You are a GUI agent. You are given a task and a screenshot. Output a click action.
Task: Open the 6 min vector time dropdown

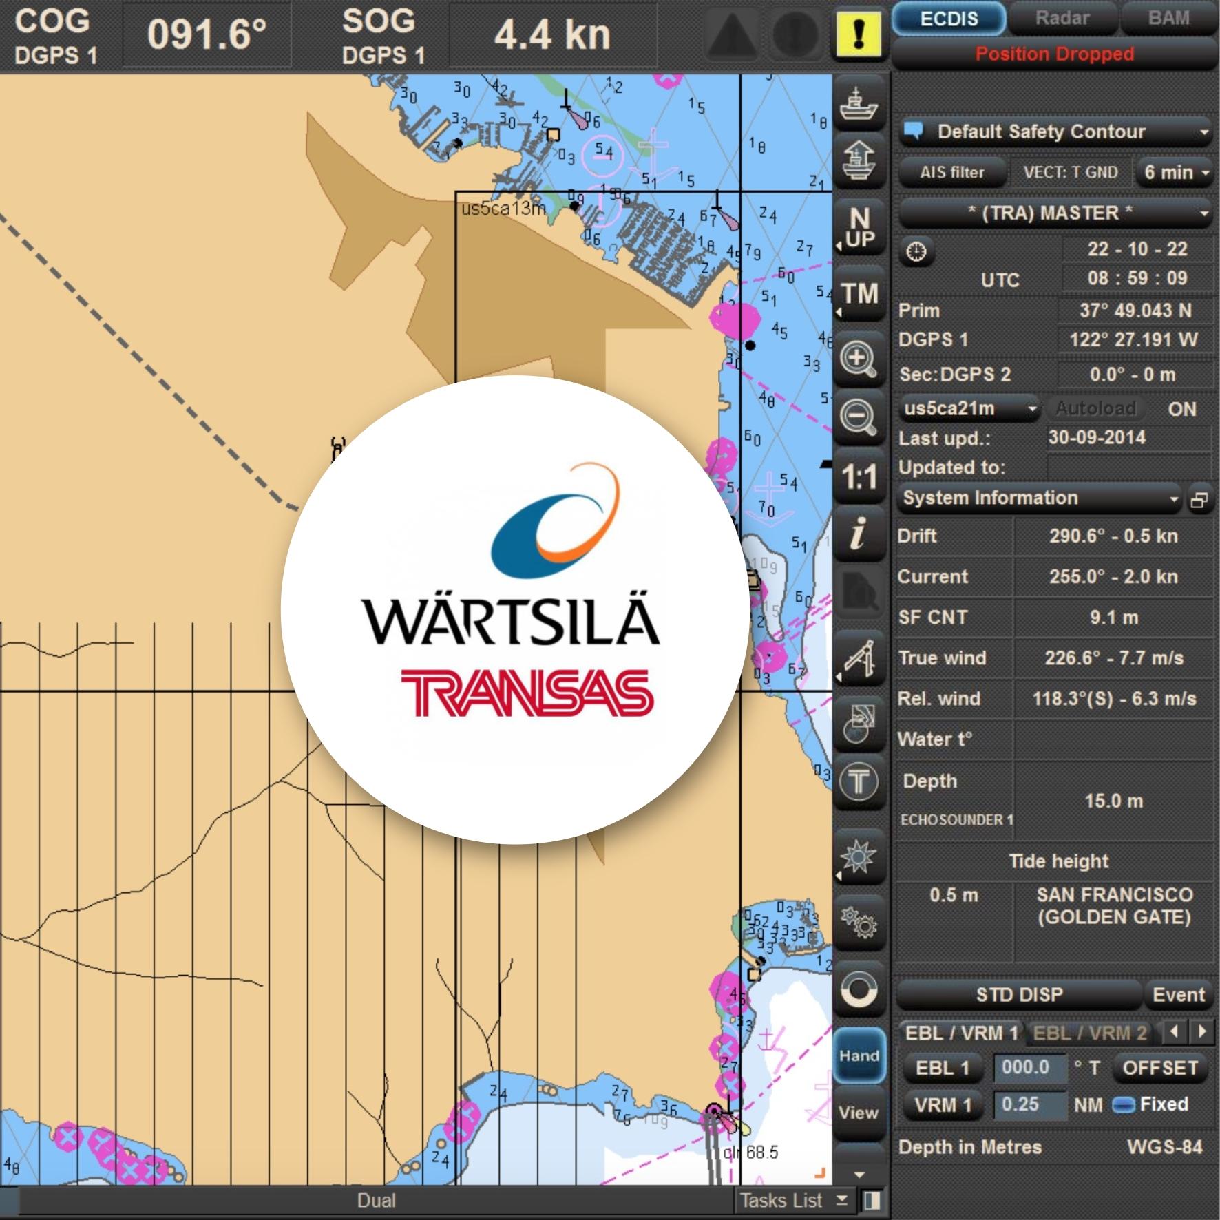point(1175,172)
